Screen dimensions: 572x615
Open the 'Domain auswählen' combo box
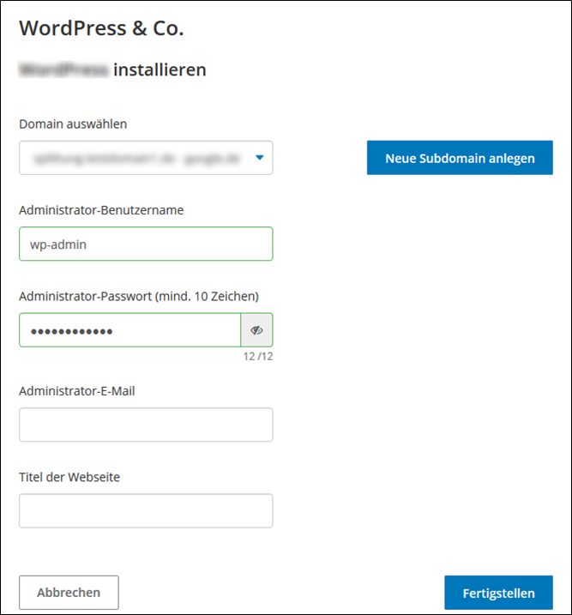(146, 158)
